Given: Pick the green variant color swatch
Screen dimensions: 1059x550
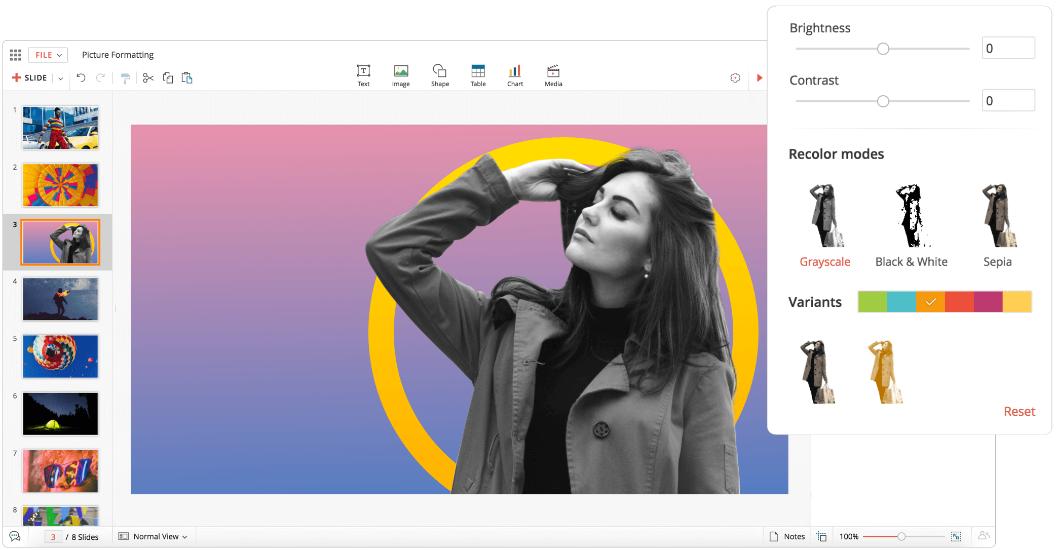Looking at the screenshot, I should tap(873, 302).
